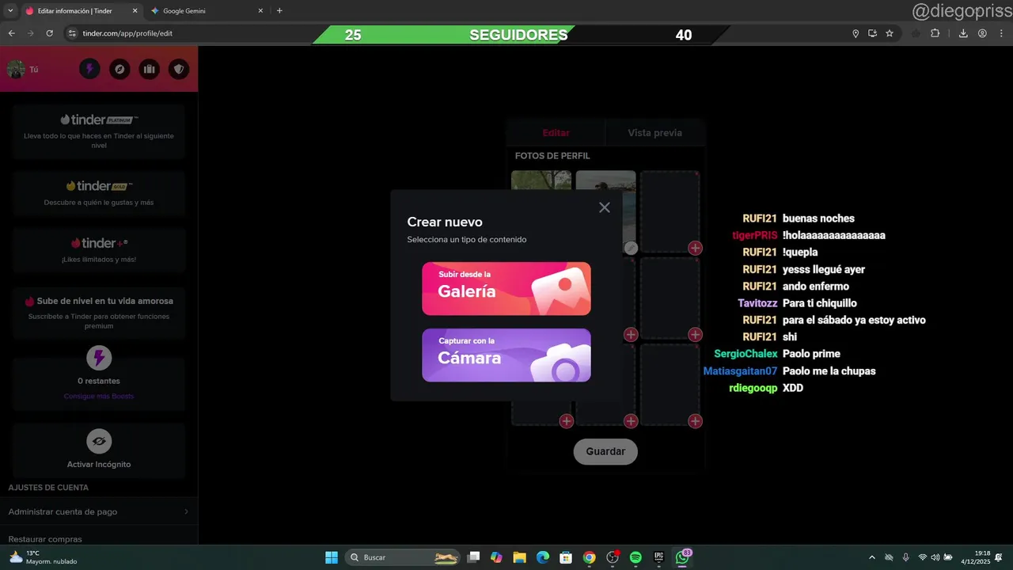Select the first profile photo thumbnail

coord(541,180)
